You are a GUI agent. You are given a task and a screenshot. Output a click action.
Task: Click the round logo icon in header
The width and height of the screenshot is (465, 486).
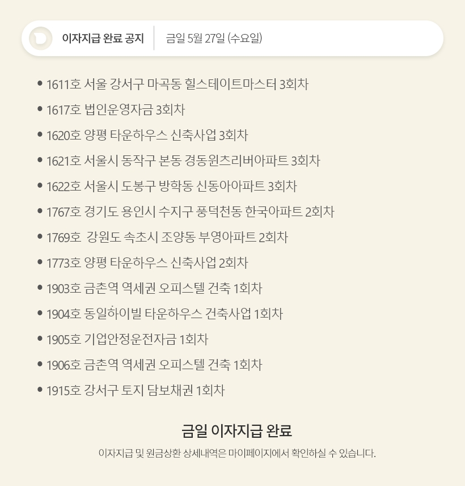[x=40, y=39]
